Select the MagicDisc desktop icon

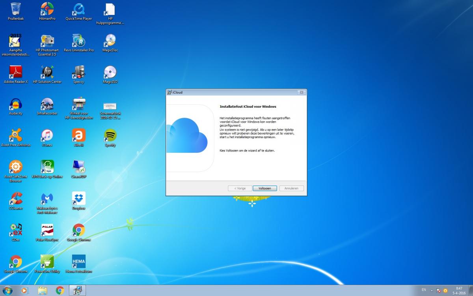tap(110, 43)
